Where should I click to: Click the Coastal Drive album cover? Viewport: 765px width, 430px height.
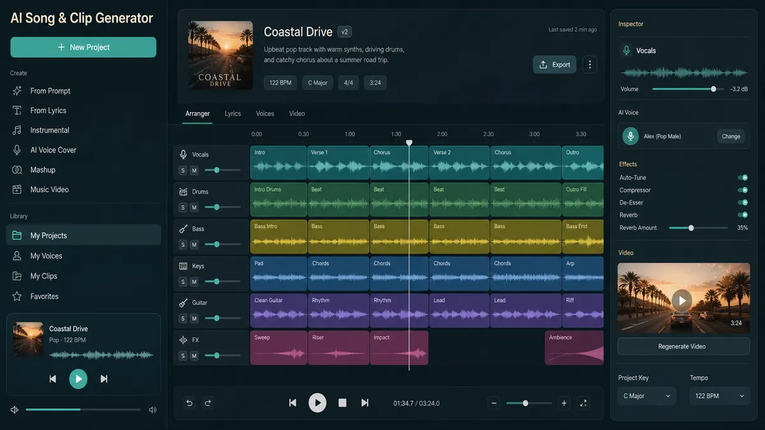coord(221,55)
